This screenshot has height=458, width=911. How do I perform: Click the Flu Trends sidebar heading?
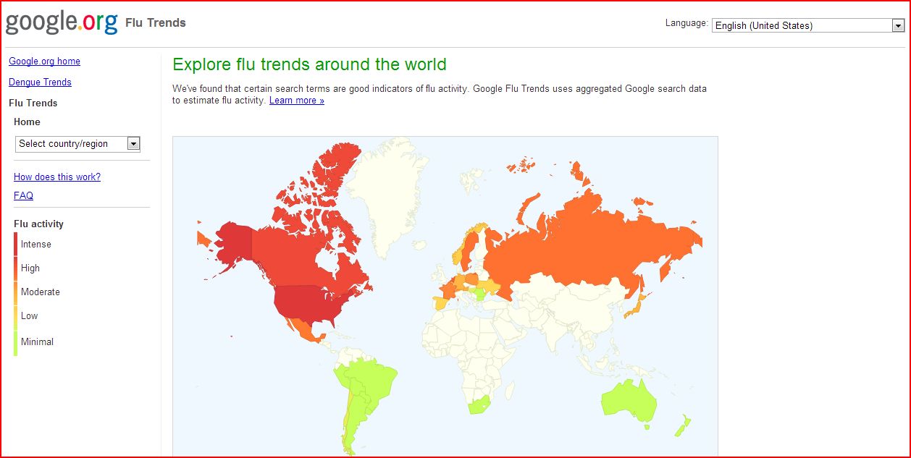[33, 103]
